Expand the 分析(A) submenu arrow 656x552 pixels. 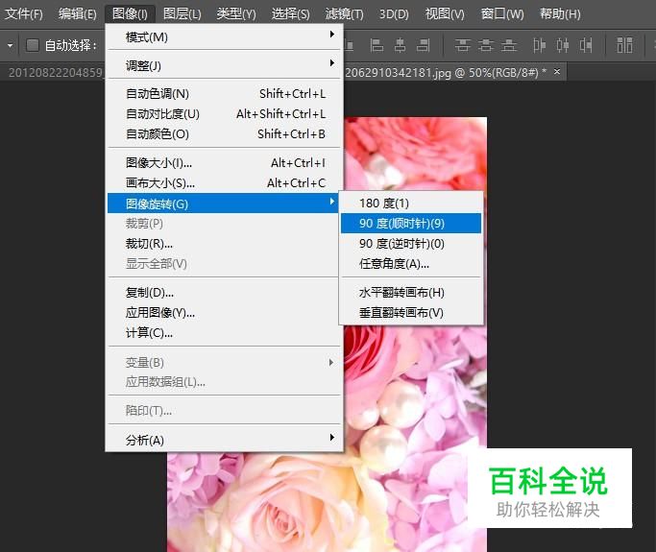(331, 438)
